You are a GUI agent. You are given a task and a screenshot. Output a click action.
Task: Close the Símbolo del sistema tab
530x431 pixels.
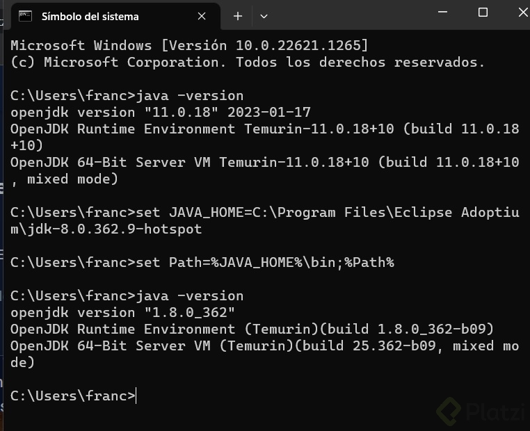pyautogui.click(x=202, y=16)
